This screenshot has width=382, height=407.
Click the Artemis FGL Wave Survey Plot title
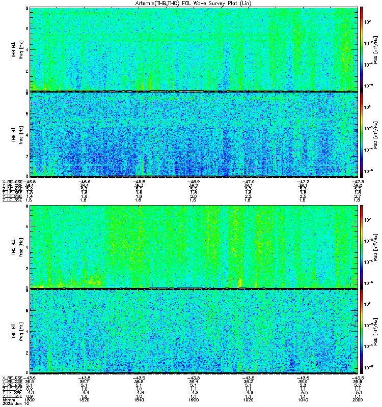(x=193, y=4)
